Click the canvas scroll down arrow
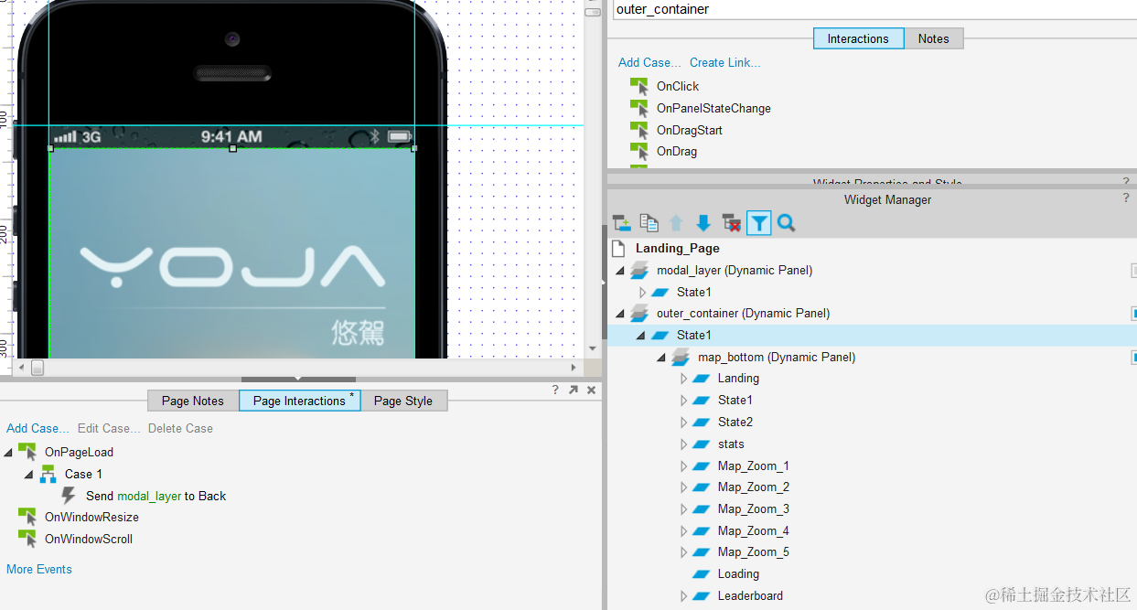Image resolution: width=1137 pixels, height=610 pixels. tap(594, 348)
